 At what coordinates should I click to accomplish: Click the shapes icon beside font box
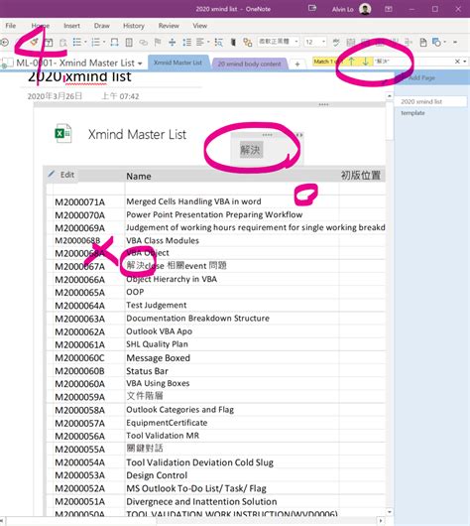coord(248,43)
